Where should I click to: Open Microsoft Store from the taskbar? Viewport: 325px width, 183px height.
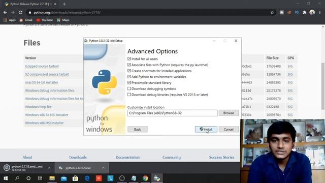[75, 178]
